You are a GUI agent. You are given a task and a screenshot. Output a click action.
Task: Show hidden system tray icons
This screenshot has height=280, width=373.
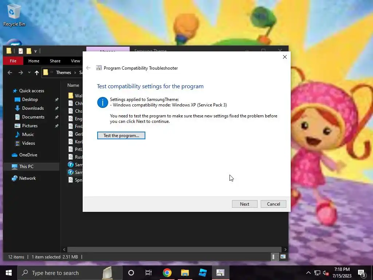pyautogui.click(x=308, y=273)
